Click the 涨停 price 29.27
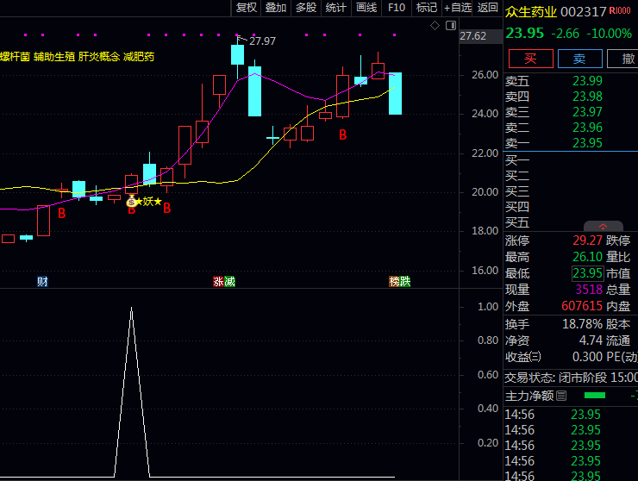This screenshot has width=638, height=481. tap(587, 240)
